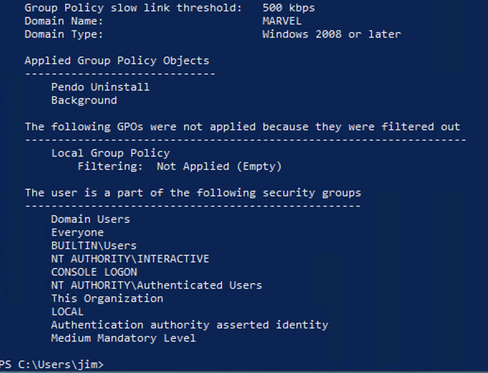
Task: Click 'NT AUTHORITY\Authenticated Users' entry
Action: pyautogui.click(x=156, y=285)
